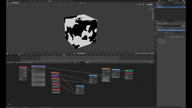Toggle X-ray mode in viewport header
192x108 pixels.
point(146,4)
